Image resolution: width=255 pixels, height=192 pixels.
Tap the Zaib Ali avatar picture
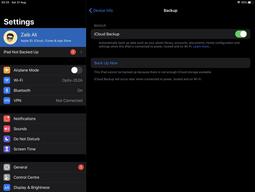click(10, 38)
